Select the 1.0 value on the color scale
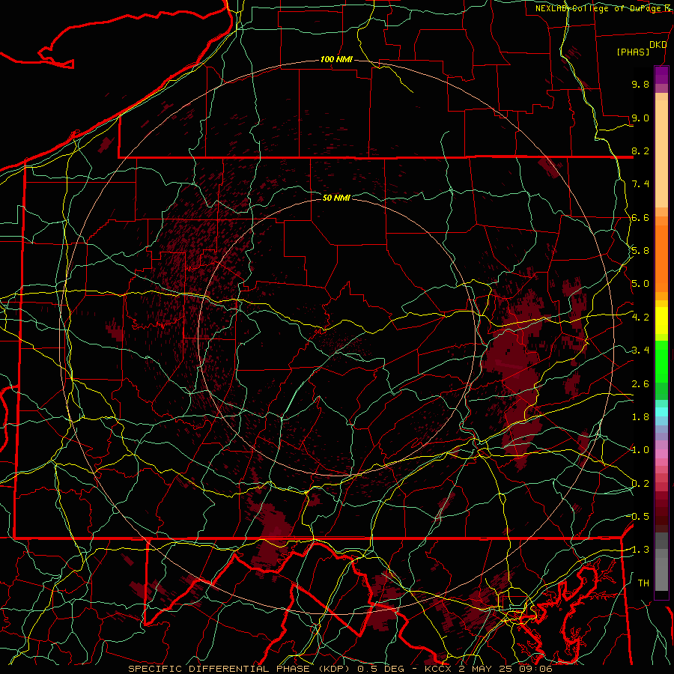This screenshot has height=674, width=674. click(x=640, y=450)
